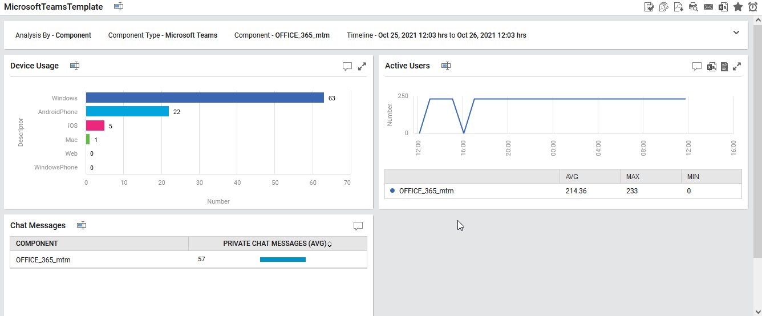Image resolution: width=762 pixels, height=316 pixels.
Task: Open comments for Chat Messages widget
Action: (x=358, y=226)
